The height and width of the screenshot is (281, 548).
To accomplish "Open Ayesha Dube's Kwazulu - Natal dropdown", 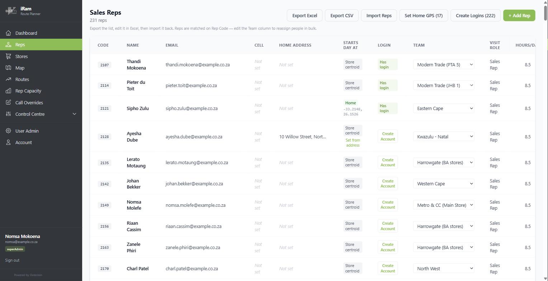I will coord(444,137).
